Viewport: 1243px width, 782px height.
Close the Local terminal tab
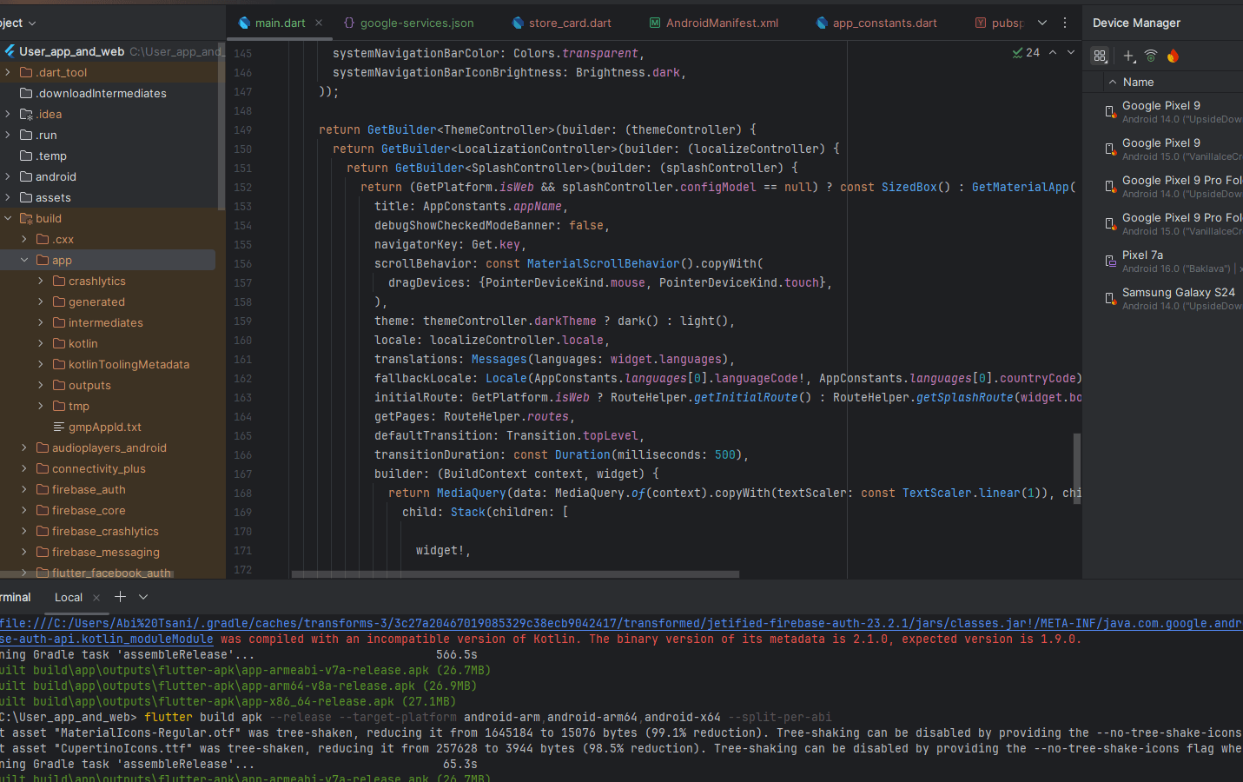point(96,598)
